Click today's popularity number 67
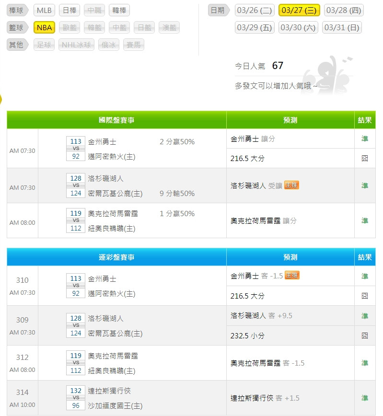The image size is (383, 416). coord(278,66)
